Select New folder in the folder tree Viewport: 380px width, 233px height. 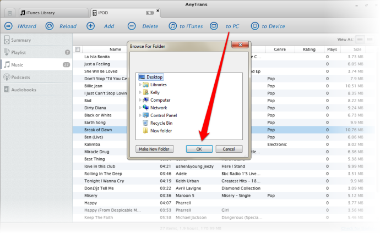(158, 131)
